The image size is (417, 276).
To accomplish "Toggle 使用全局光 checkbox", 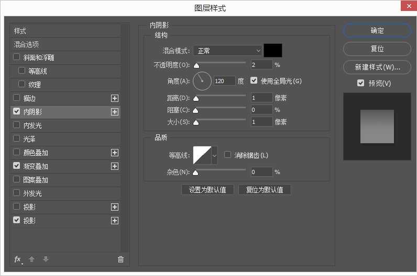I will tap(254, 80).
